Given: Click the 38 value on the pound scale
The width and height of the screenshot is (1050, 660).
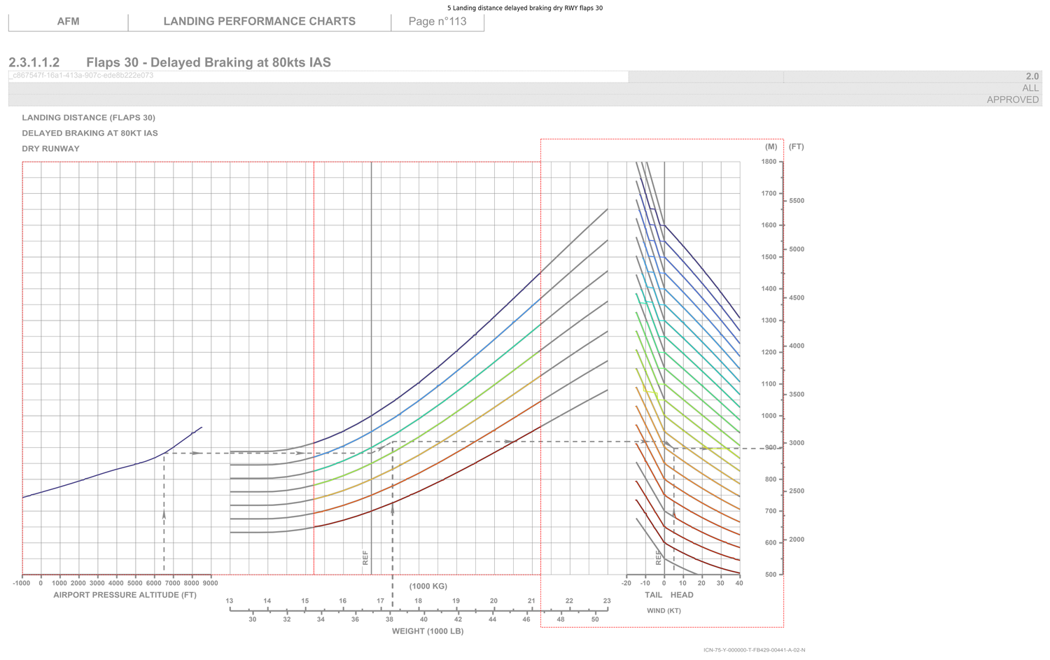Looking at the screenshot, I should click(x=389, y=619).
